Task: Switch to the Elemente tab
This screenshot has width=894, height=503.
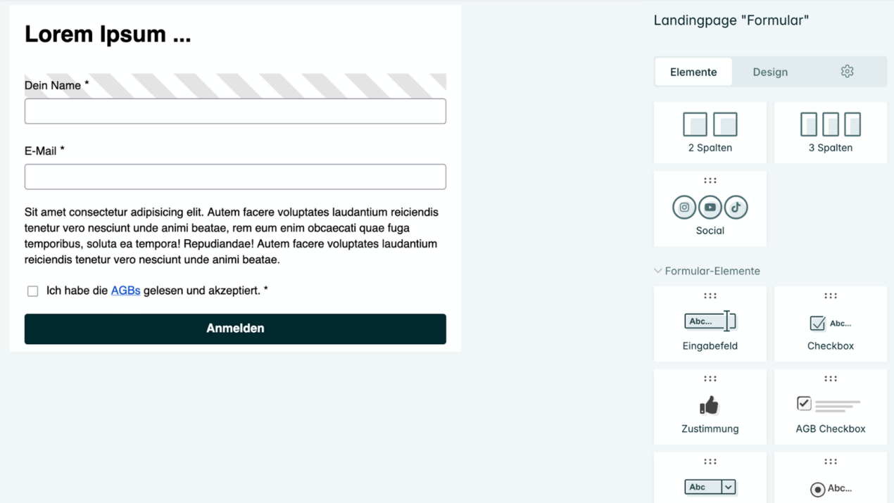Action: (693, 72)
